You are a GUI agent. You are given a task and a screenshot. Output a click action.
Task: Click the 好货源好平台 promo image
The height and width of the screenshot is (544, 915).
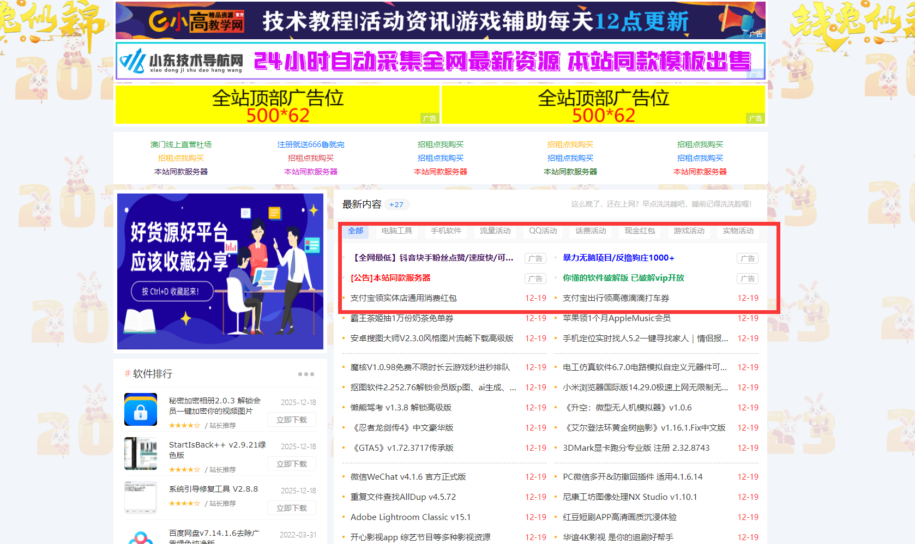point(220,271)
